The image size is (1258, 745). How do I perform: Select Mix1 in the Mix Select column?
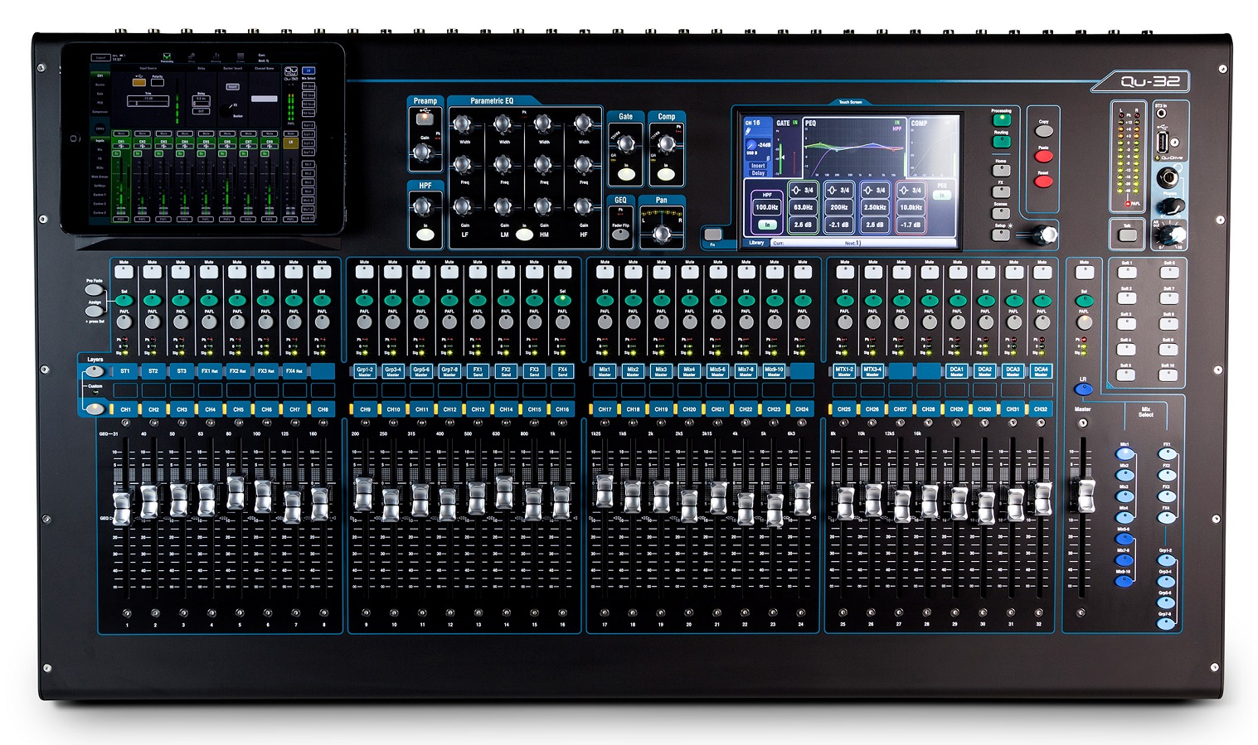point(1125,453)
